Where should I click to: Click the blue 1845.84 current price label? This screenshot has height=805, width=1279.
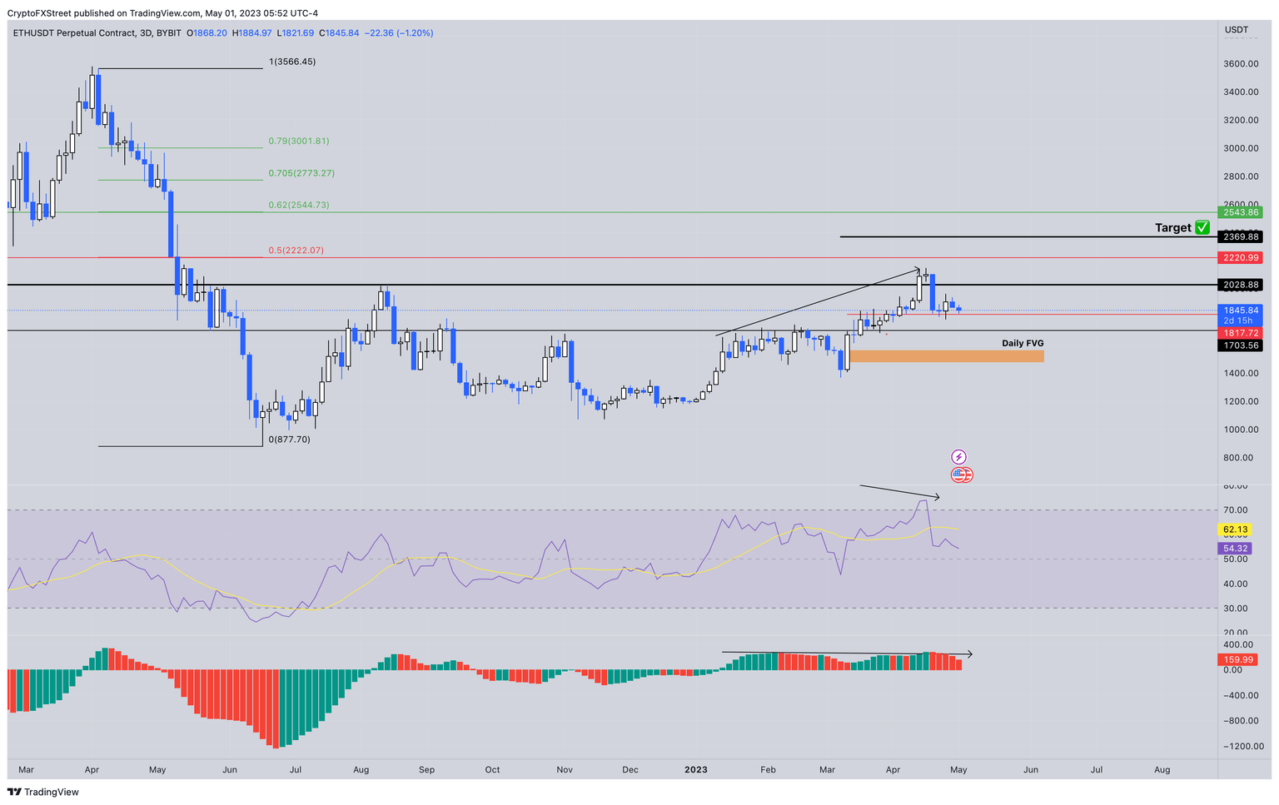[1240, 309]
